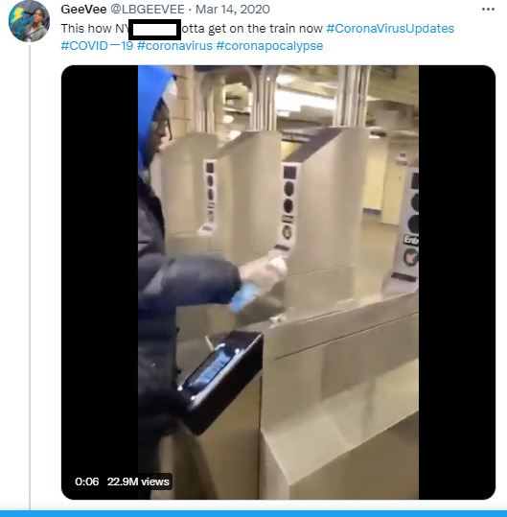Screen dimensions: 507x517
Task: Follow the #CoronaVirusUpdates hashtag
Action: (390, 29)
